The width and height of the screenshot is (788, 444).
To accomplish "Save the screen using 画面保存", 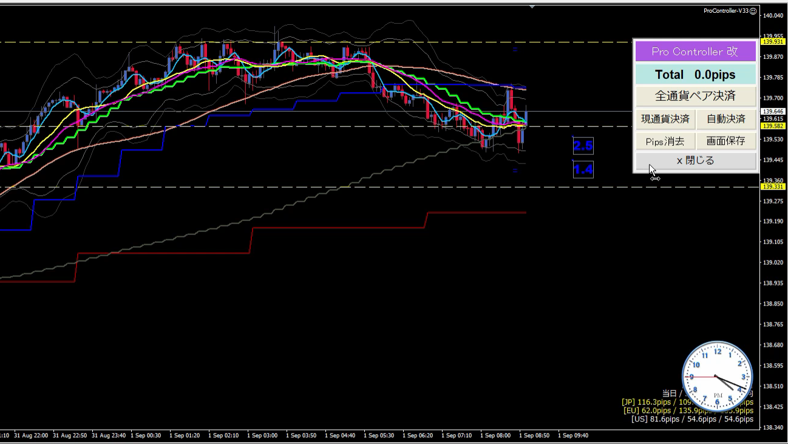I will [x=726, y=142].
